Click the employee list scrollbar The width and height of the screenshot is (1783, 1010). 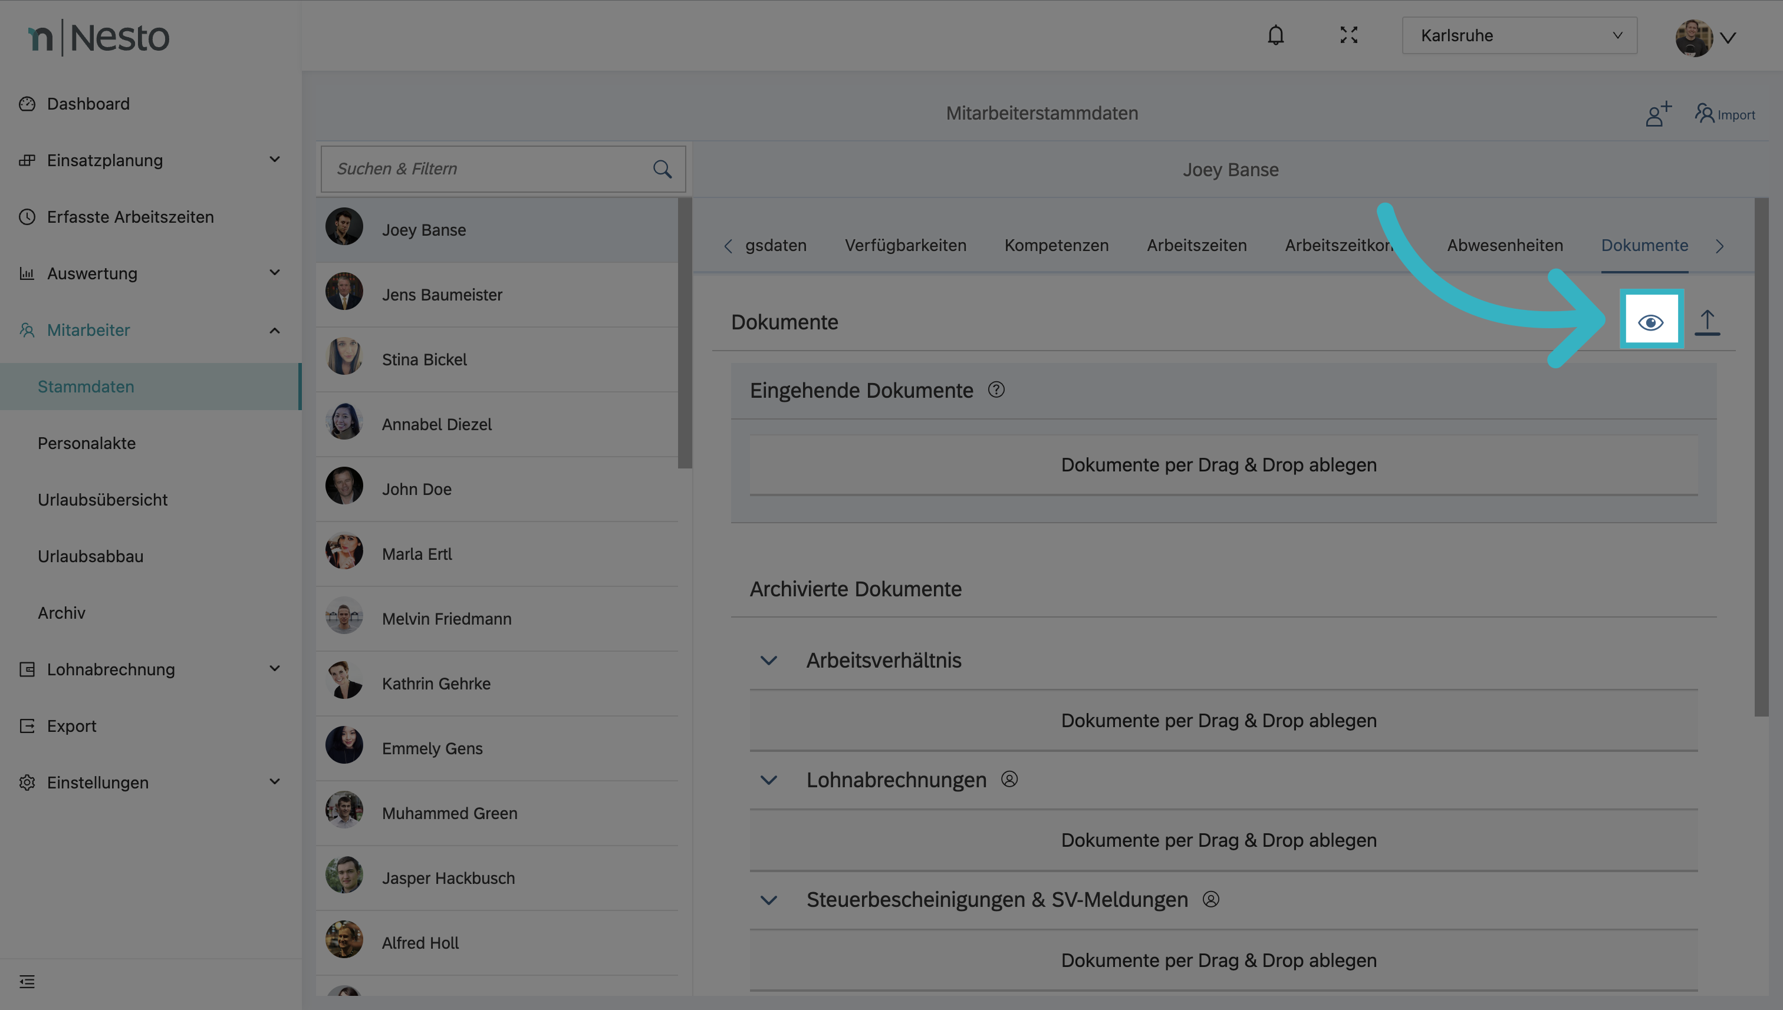pos(685,333)
